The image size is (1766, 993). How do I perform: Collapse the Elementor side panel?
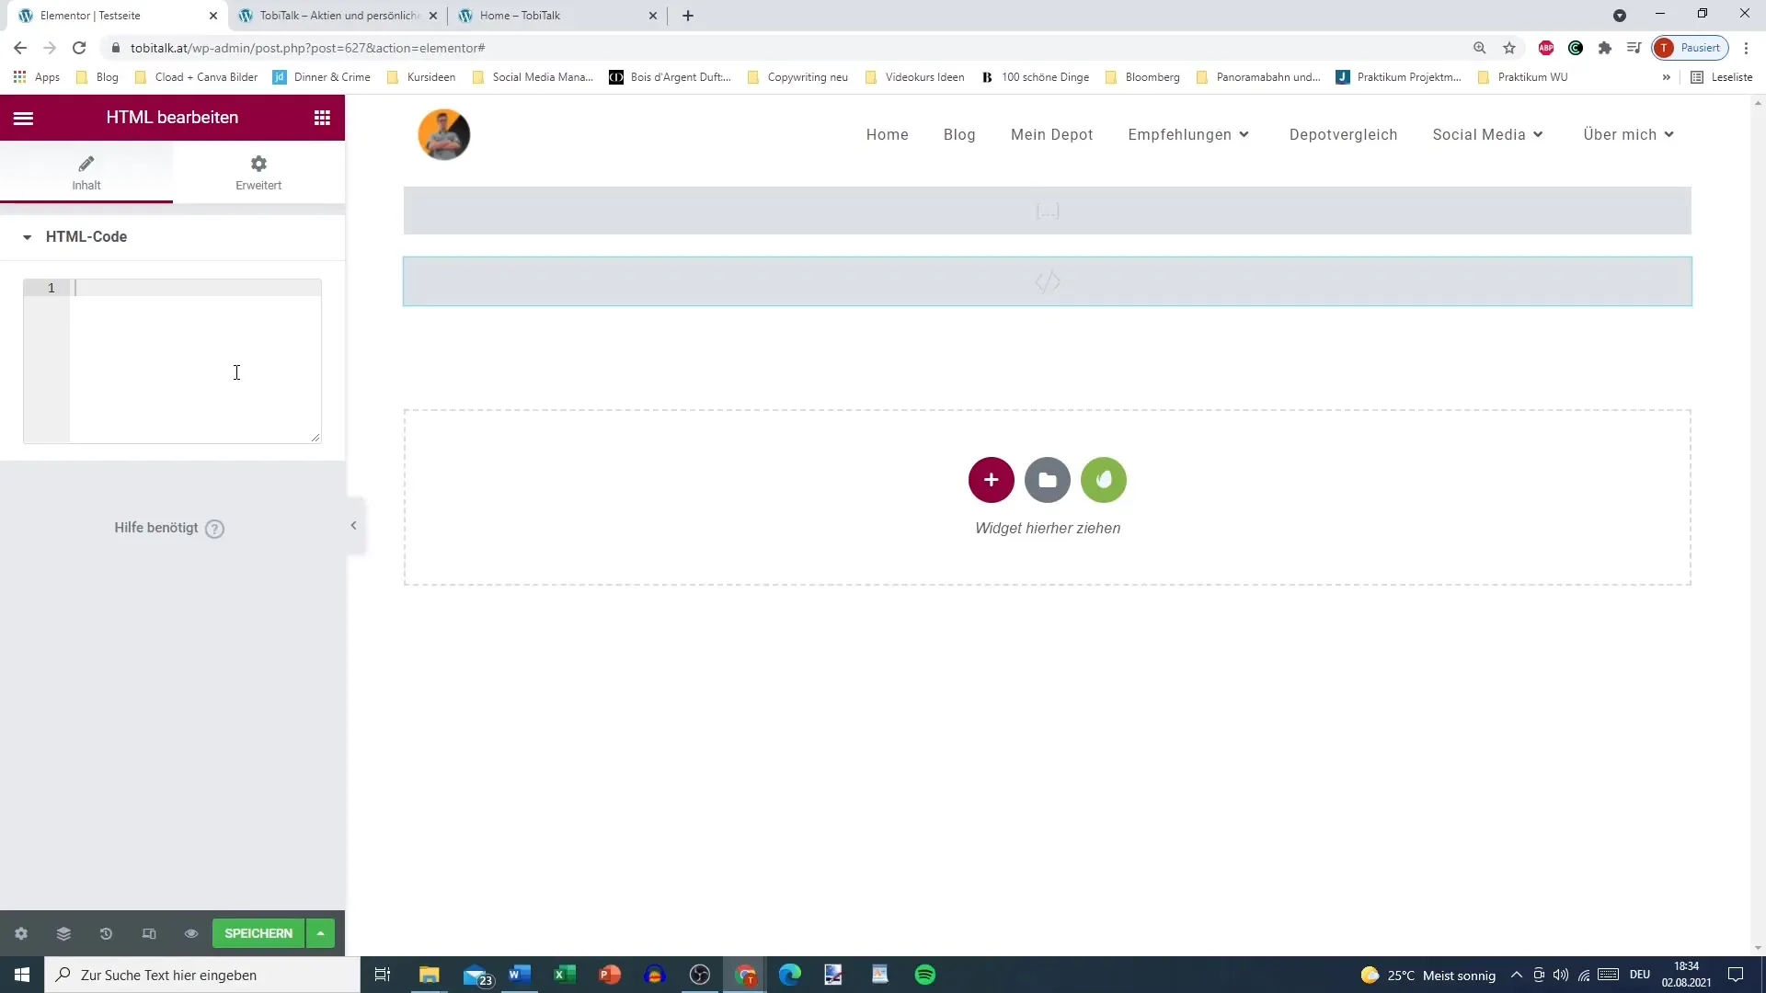point(353,526)
